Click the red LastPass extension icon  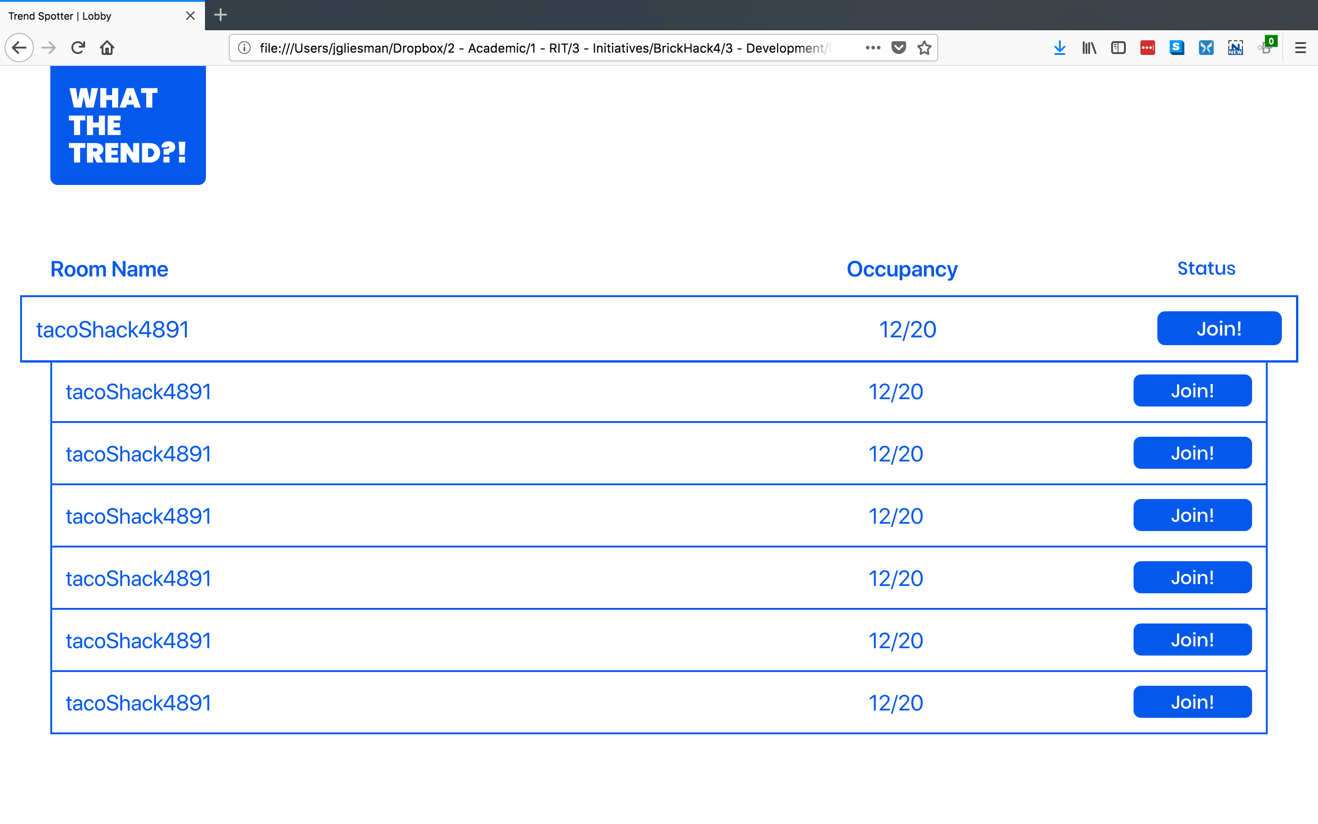[1148, 48]
